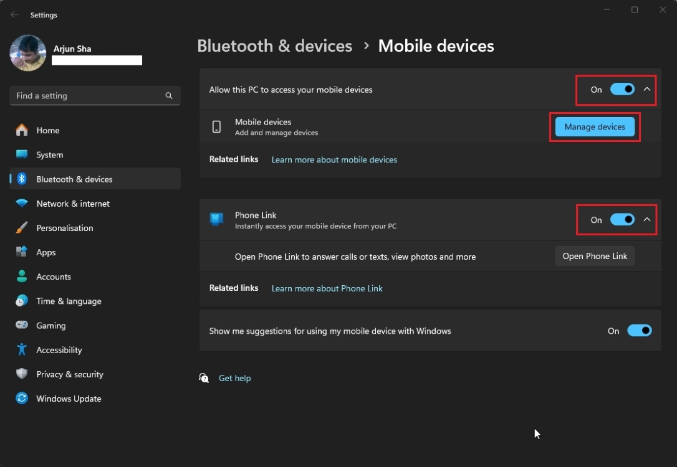The height and width of the screenshot is (467, 677).
Task: Open Learn more about Phone Link link
Action: [x=327, y=288]
